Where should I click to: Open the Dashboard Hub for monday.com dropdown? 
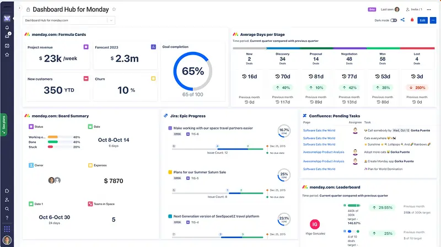coord(69,20)
